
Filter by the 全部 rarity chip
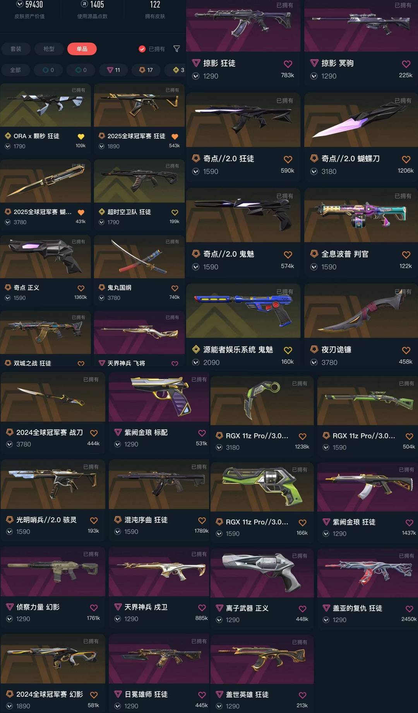[x=15, y=70]
